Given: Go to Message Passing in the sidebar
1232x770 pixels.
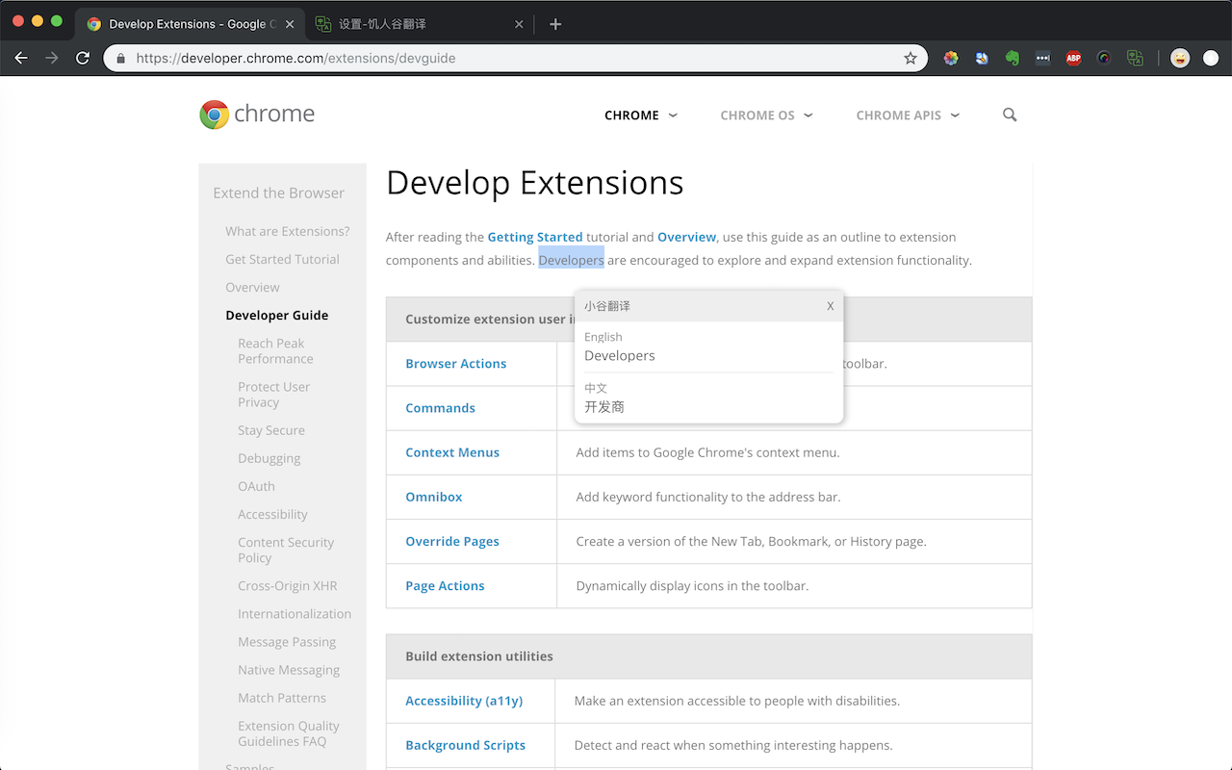Looking at the screenshot, I should point(287,642).
